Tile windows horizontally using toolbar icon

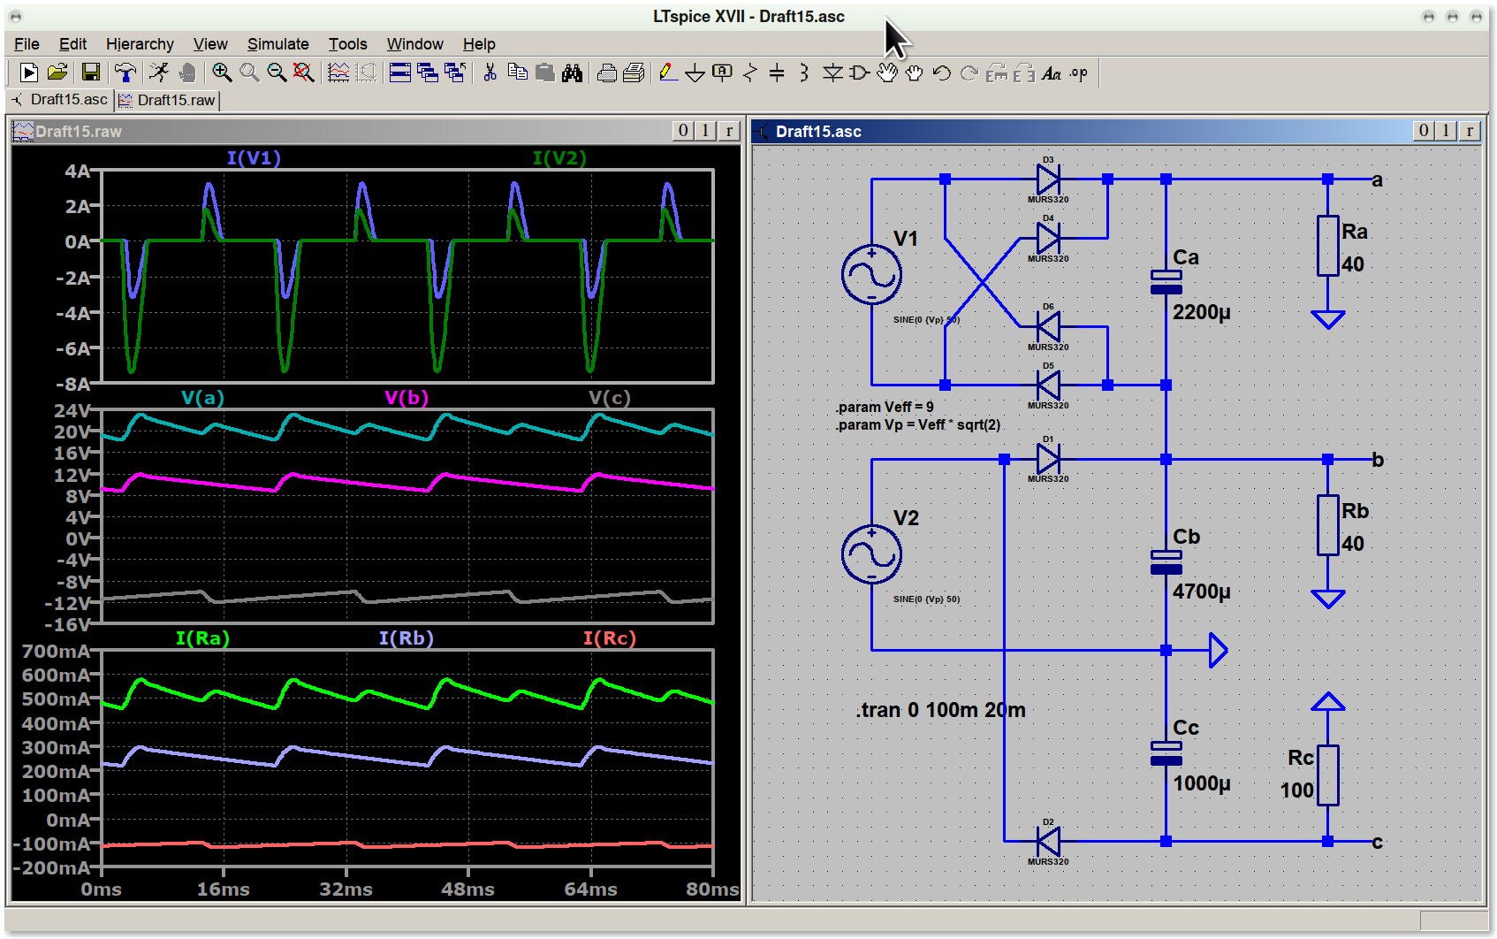tap(400, 73)
